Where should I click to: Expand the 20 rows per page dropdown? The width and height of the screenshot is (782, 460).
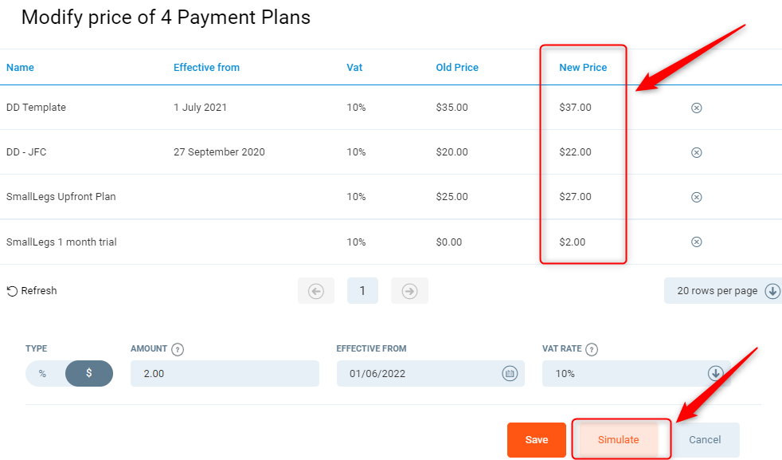tap(772, 291)
